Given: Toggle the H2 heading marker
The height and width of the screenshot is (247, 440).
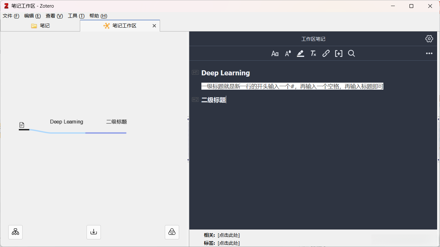Looking at the screenshot, I should pyautogui.click(x=195, y=99).
